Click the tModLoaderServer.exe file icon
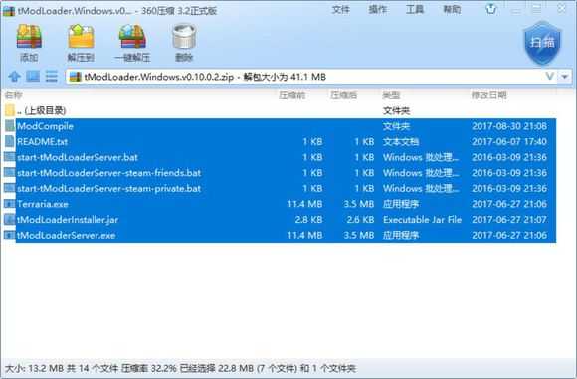577x379 pixels. tap(10, 235)
